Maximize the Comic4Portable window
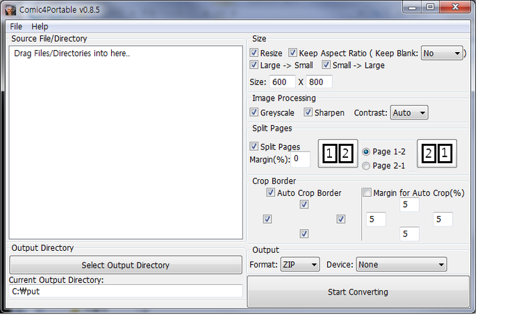The height and width of the screenshot is (321, 514). point(431,7)
